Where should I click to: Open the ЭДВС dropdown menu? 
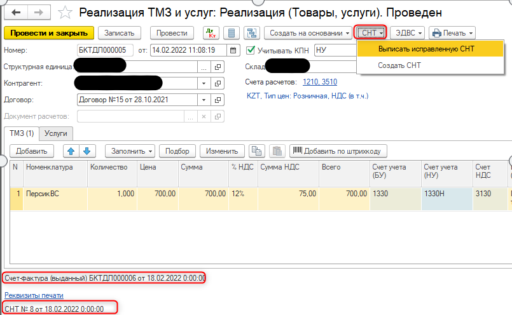point(407,33)
